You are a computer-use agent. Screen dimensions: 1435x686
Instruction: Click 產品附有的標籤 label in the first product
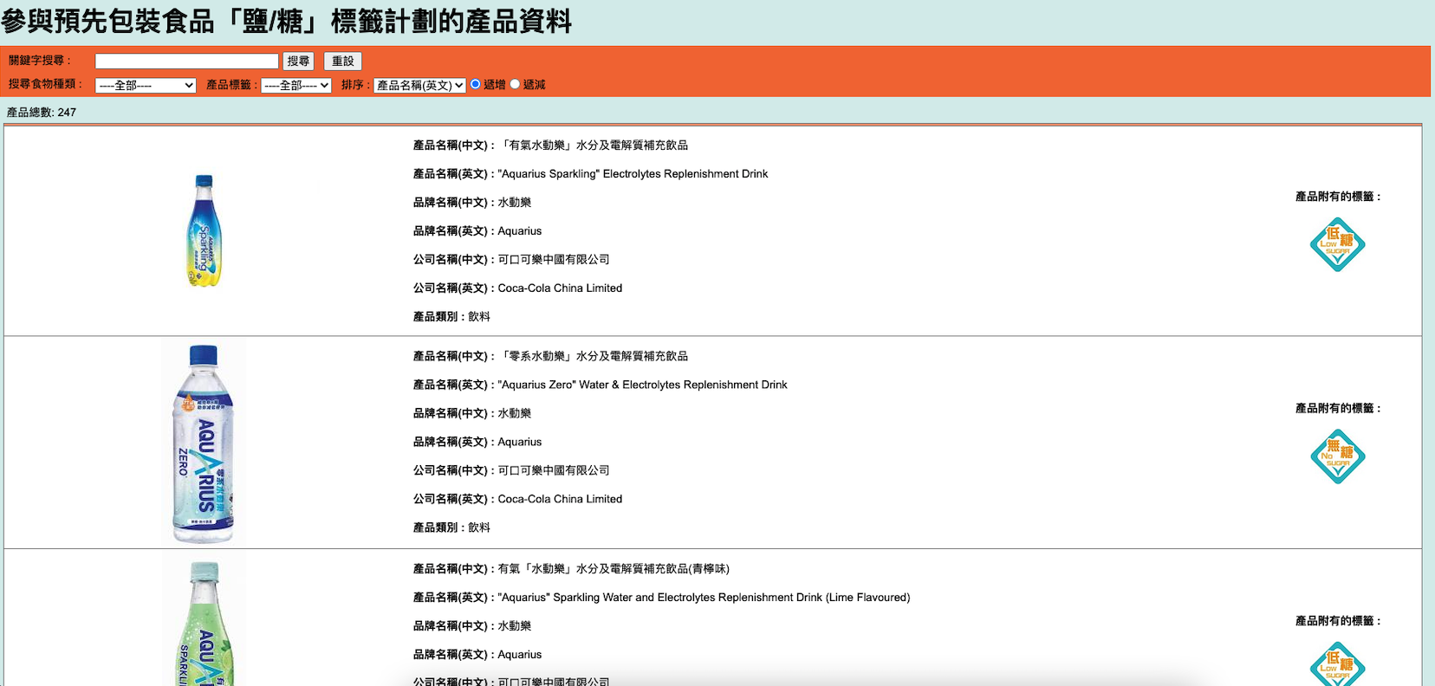pyautogui.click(x=1338, y=197)
